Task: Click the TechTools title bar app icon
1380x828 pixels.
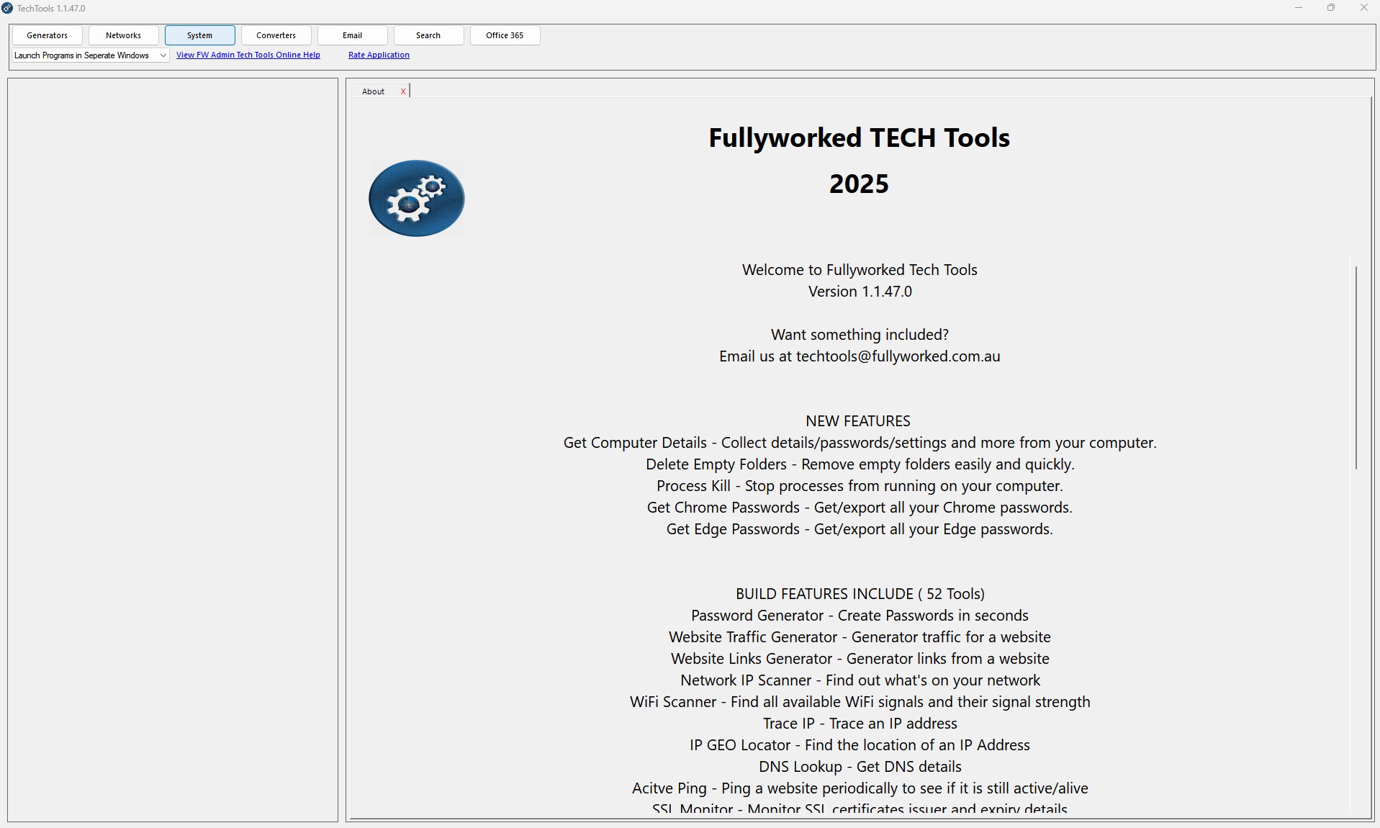Action: [7, 8]
